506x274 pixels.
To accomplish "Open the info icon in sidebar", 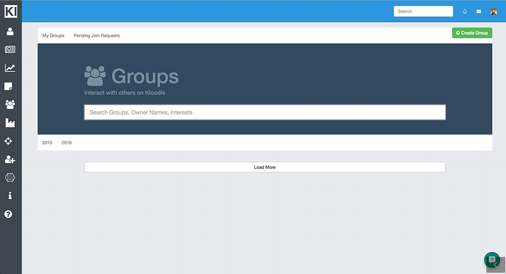I will point(10,196).
